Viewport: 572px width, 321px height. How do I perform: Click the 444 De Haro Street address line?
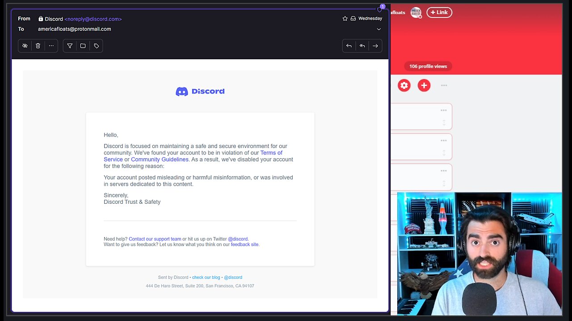[x=200, y=286]
